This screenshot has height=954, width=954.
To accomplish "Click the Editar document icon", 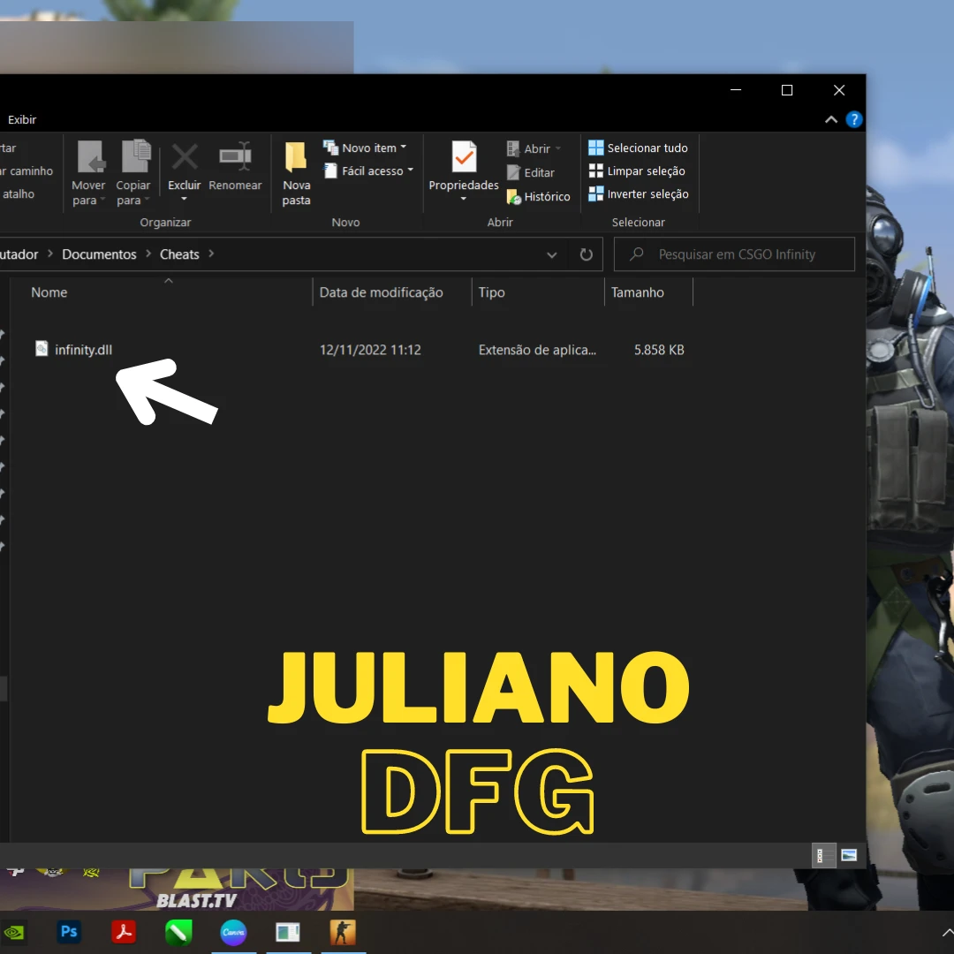I will point(513,173).
